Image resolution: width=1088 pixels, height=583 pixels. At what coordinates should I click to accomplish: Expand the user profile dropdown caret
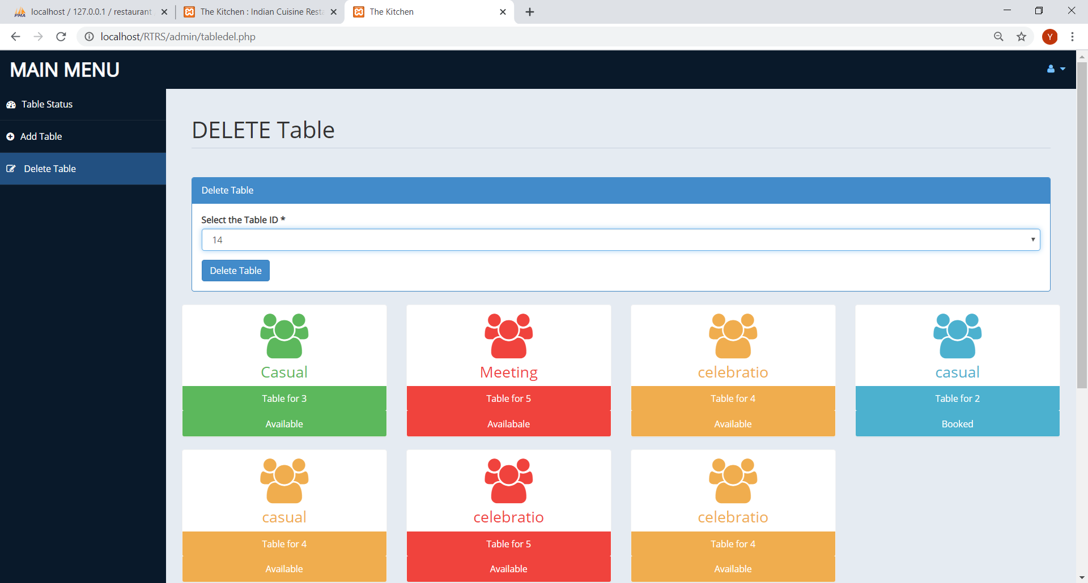click(x=1062, y=69)
